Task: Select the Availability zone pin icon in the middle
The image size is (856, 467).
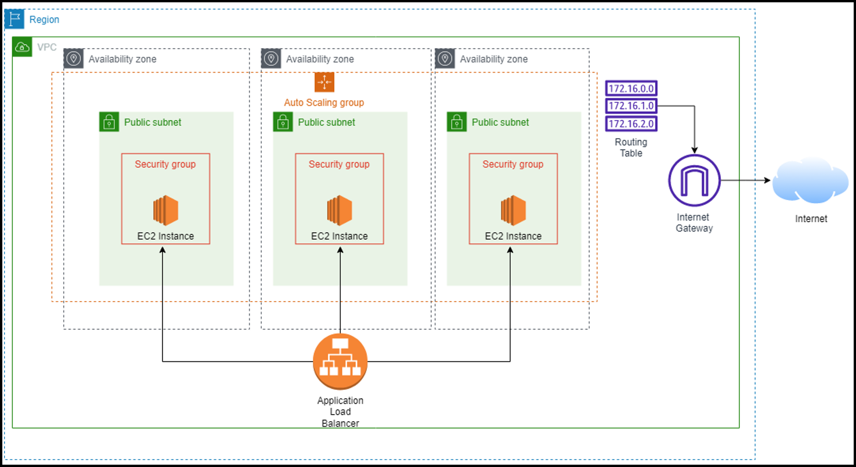Action: coord(271,59)
